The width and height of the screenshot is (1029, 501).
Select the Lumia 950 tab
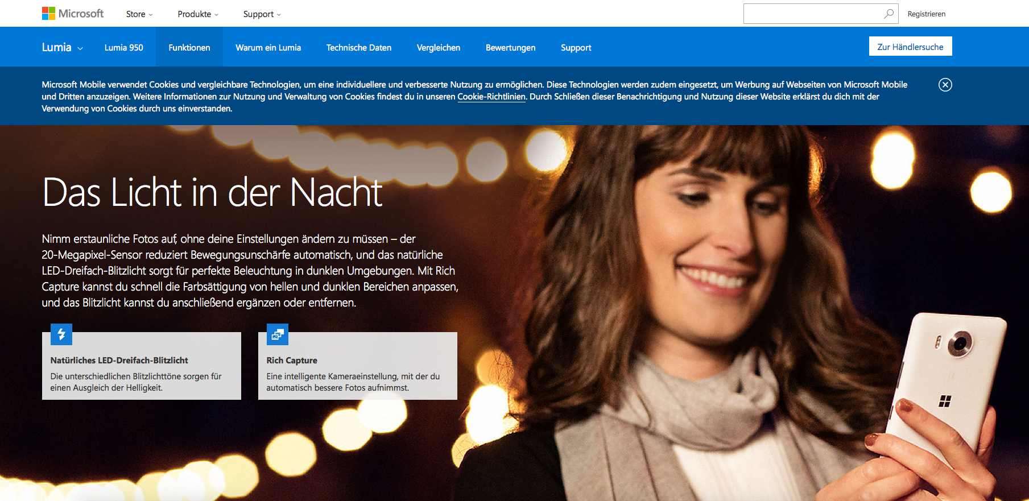(123, 48)
